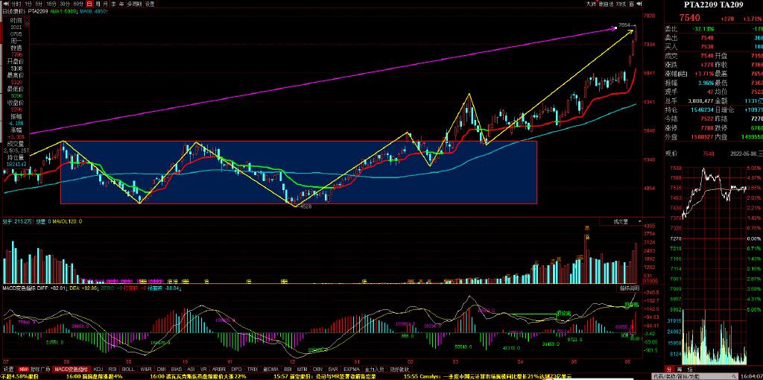Image resolution: width=763 pixels, height=380 pixels.
Task: Switch to the MTM indicator
Action: pos(303,370)
